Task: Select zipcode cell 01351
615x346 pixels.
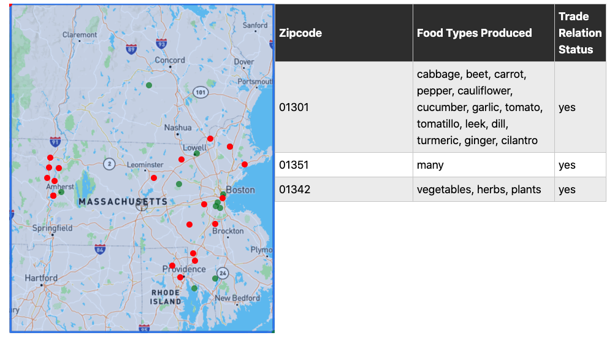Action: pyautogui.click(x=344, y=165)
